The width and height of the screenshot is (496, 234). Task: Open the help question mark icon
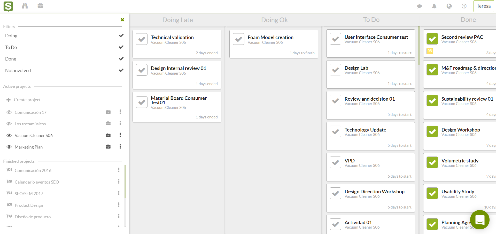[464, 6]
